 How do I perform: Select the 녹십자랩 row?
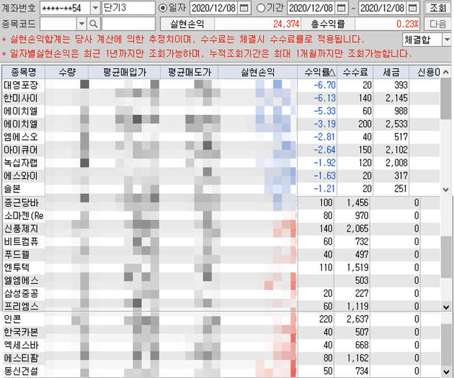pyautogui.click(x=221, y=163)
